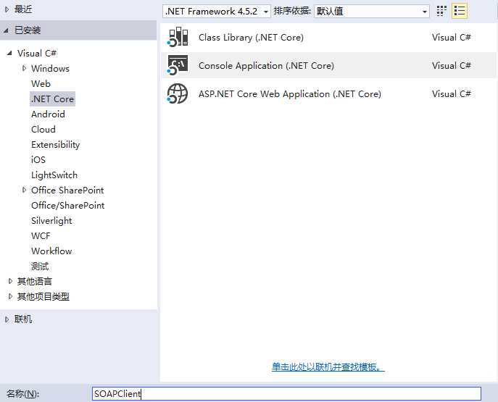Select the 测试 category
This screenshot has height=402, width=498.
point(40,267)
